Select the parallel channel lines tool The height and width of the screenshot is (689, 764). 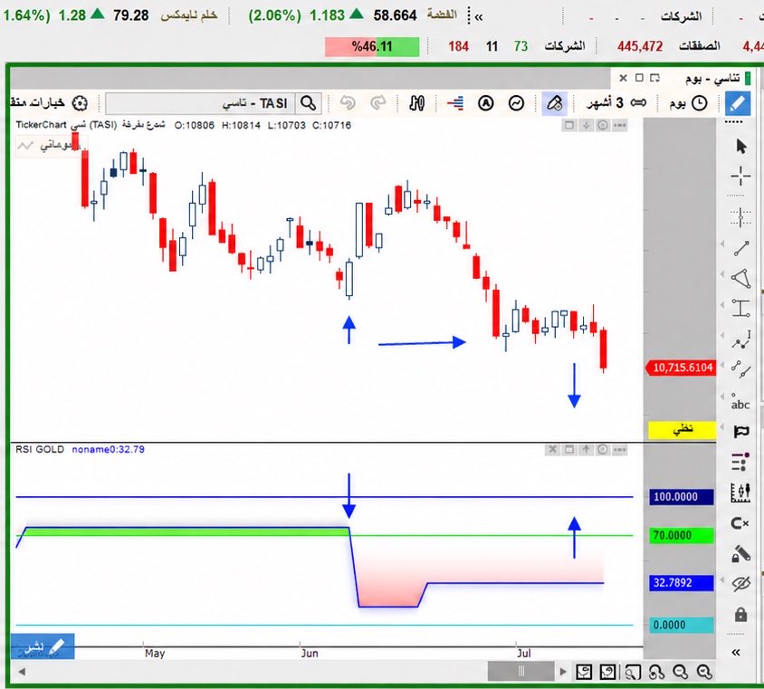tap(741, 369)
